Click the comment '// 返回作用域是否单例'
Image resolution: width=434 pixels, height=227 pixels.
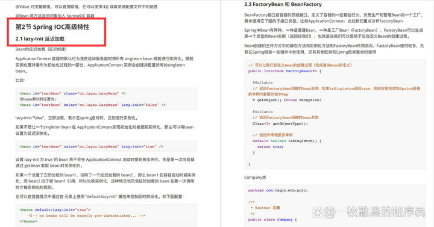272,135
